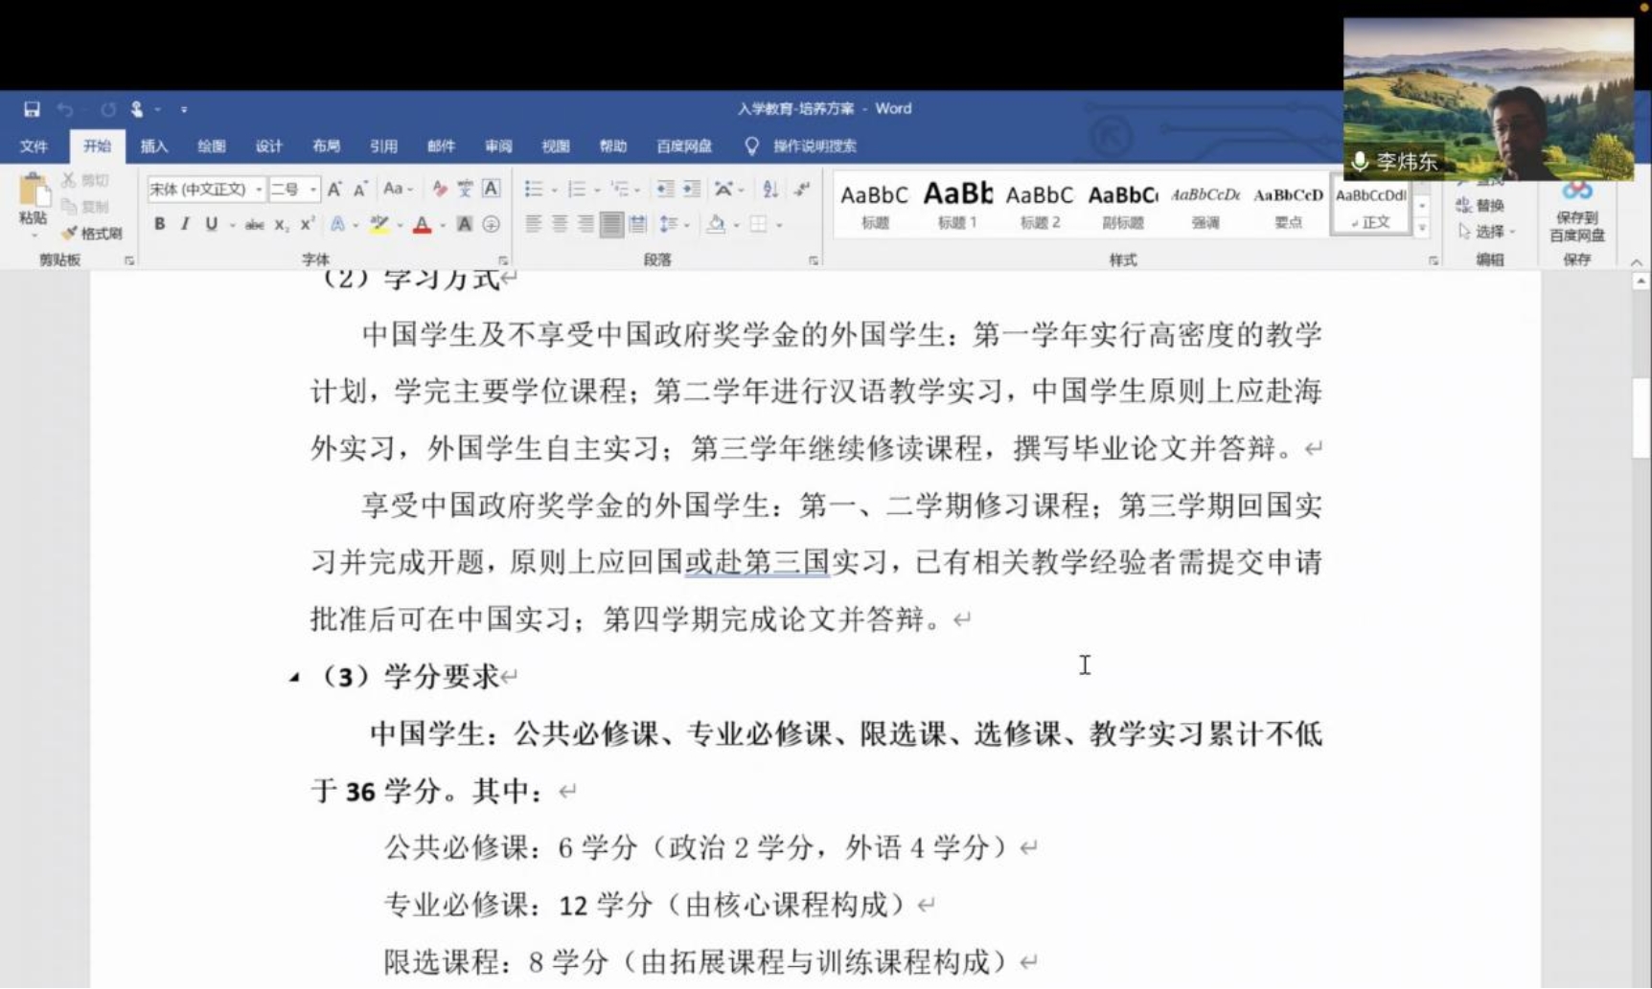Open the font name dropdown

(x=259, y=190)
